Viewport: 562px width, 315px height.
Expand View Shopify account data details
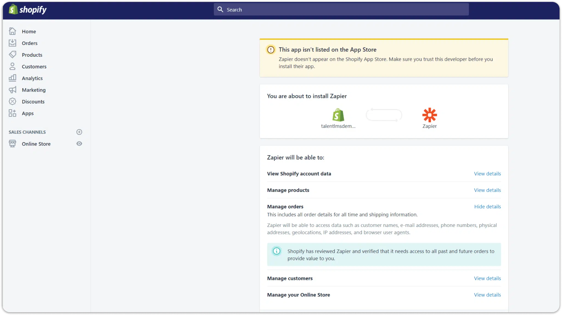coord(487,174)
